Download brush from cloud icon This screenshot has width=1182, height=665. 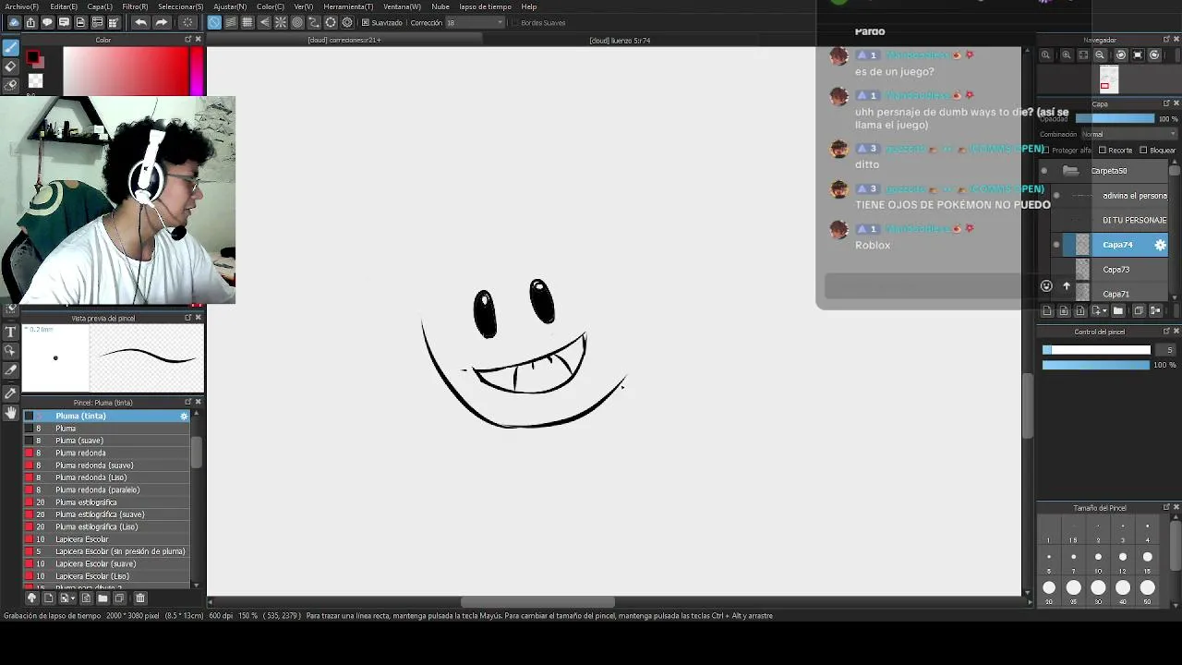pyautogui.click(x=31, y=598)
